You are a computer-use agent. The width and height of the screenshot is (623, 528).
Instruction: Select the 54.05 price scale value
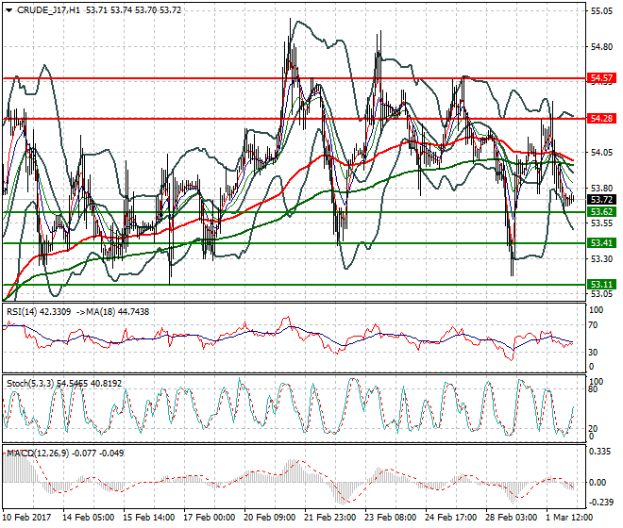pos(601,153)
